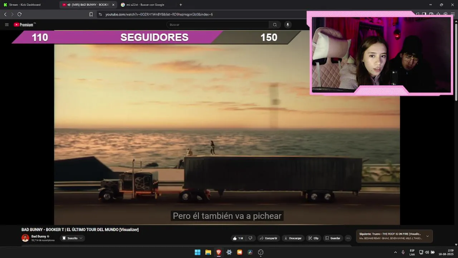This screenshot has height=258, width=458.
Task: Close the BAD BUNNY YouTube tab
Action: click(113, 5)
